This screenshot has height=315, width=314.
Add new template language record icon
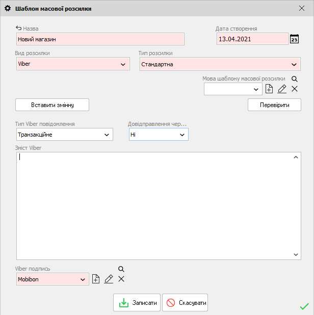[270, 89]
